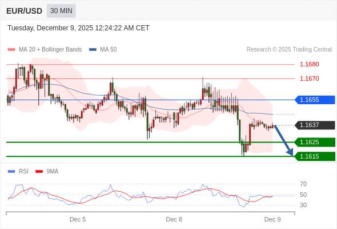Click the MA 20 + Bollinger Bands legend swatch
This screenshot has width=337, height=229.
(x=11, y=50)
